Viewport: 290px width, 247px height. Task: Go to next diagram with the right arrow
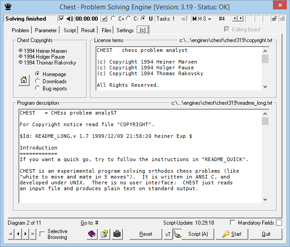pos(26,234)
